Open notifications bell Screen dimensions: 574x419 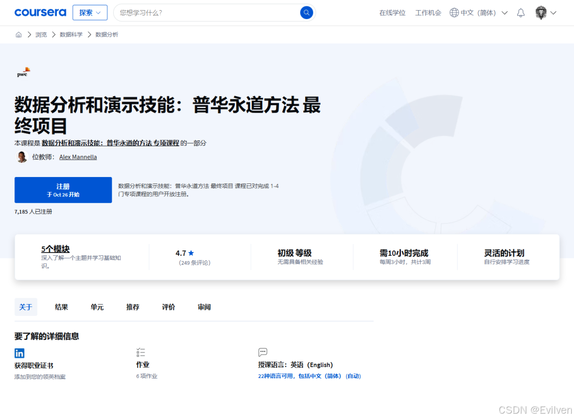tap(520, 13)
